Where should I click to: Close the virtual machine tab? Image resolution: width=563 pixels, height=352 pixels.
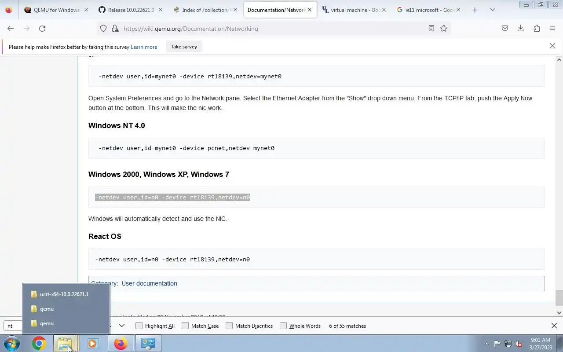tap(383, 10)
